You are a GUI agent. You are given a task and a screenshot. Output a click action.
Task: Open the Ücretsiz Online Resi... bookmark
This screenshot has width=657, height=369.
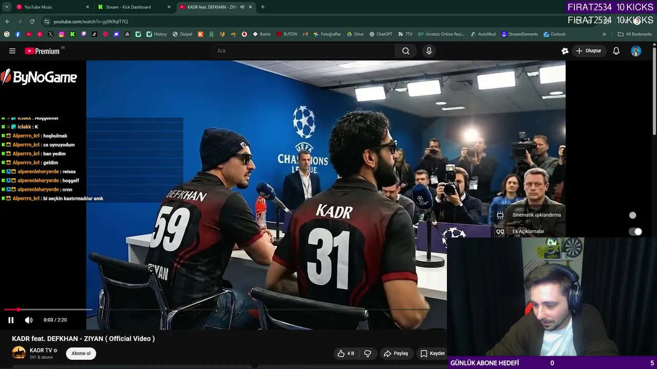(441, 34)
